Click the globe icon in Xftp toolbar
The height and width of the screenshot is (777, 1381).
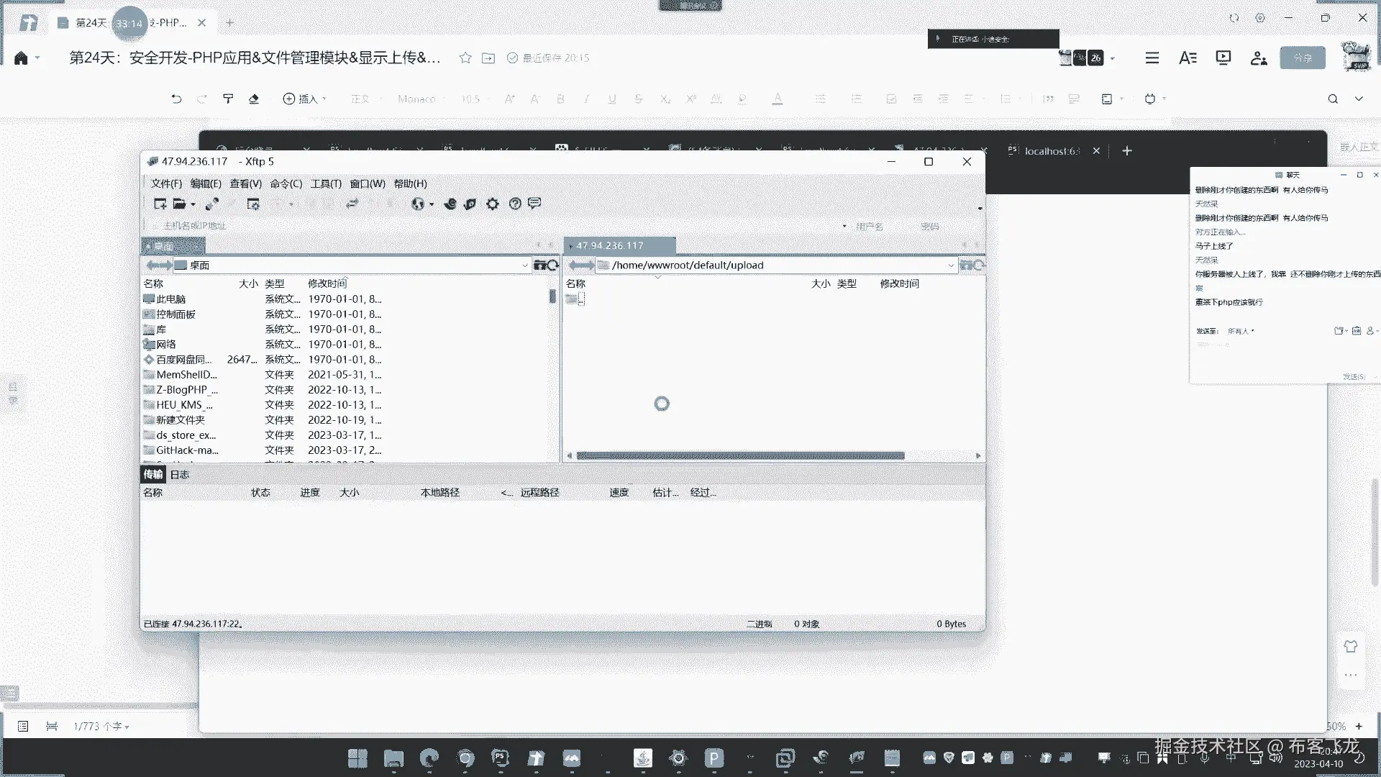point(418,204)
